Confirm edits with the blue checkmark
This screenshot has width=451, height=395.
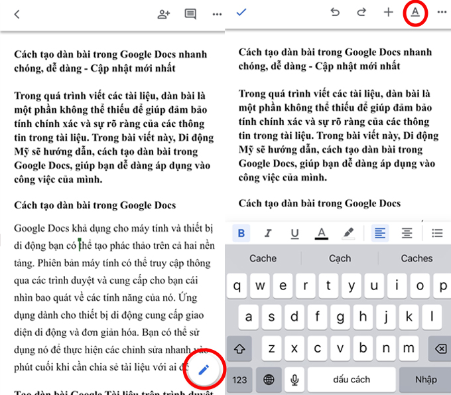(x=241, y=12)
